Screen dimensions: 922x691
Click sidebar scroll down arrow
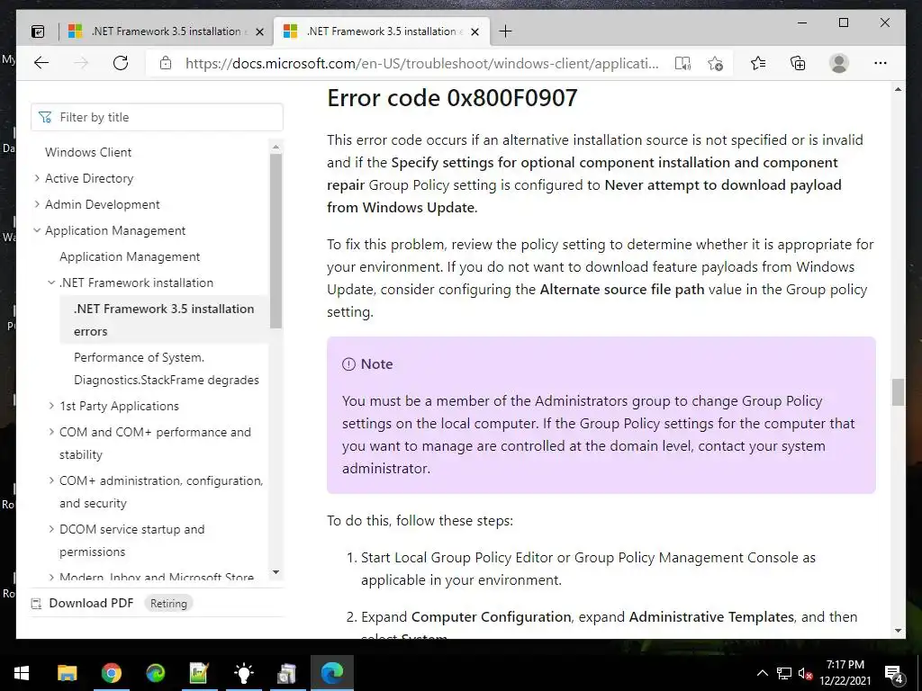point(276,571)
